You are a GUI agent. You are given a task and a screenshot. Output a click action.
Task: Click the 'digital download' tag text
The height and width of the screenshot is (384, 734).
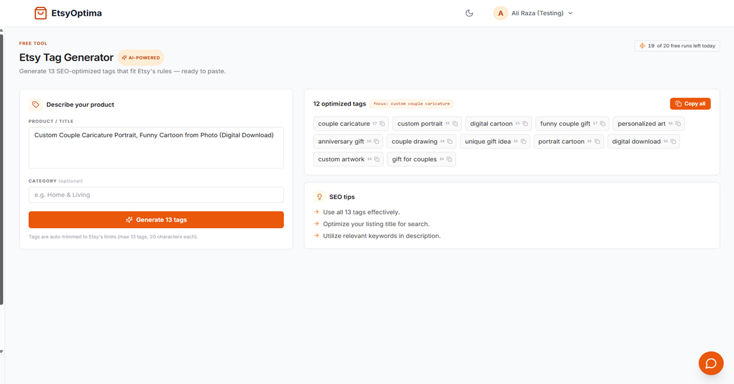pos(636,141)
